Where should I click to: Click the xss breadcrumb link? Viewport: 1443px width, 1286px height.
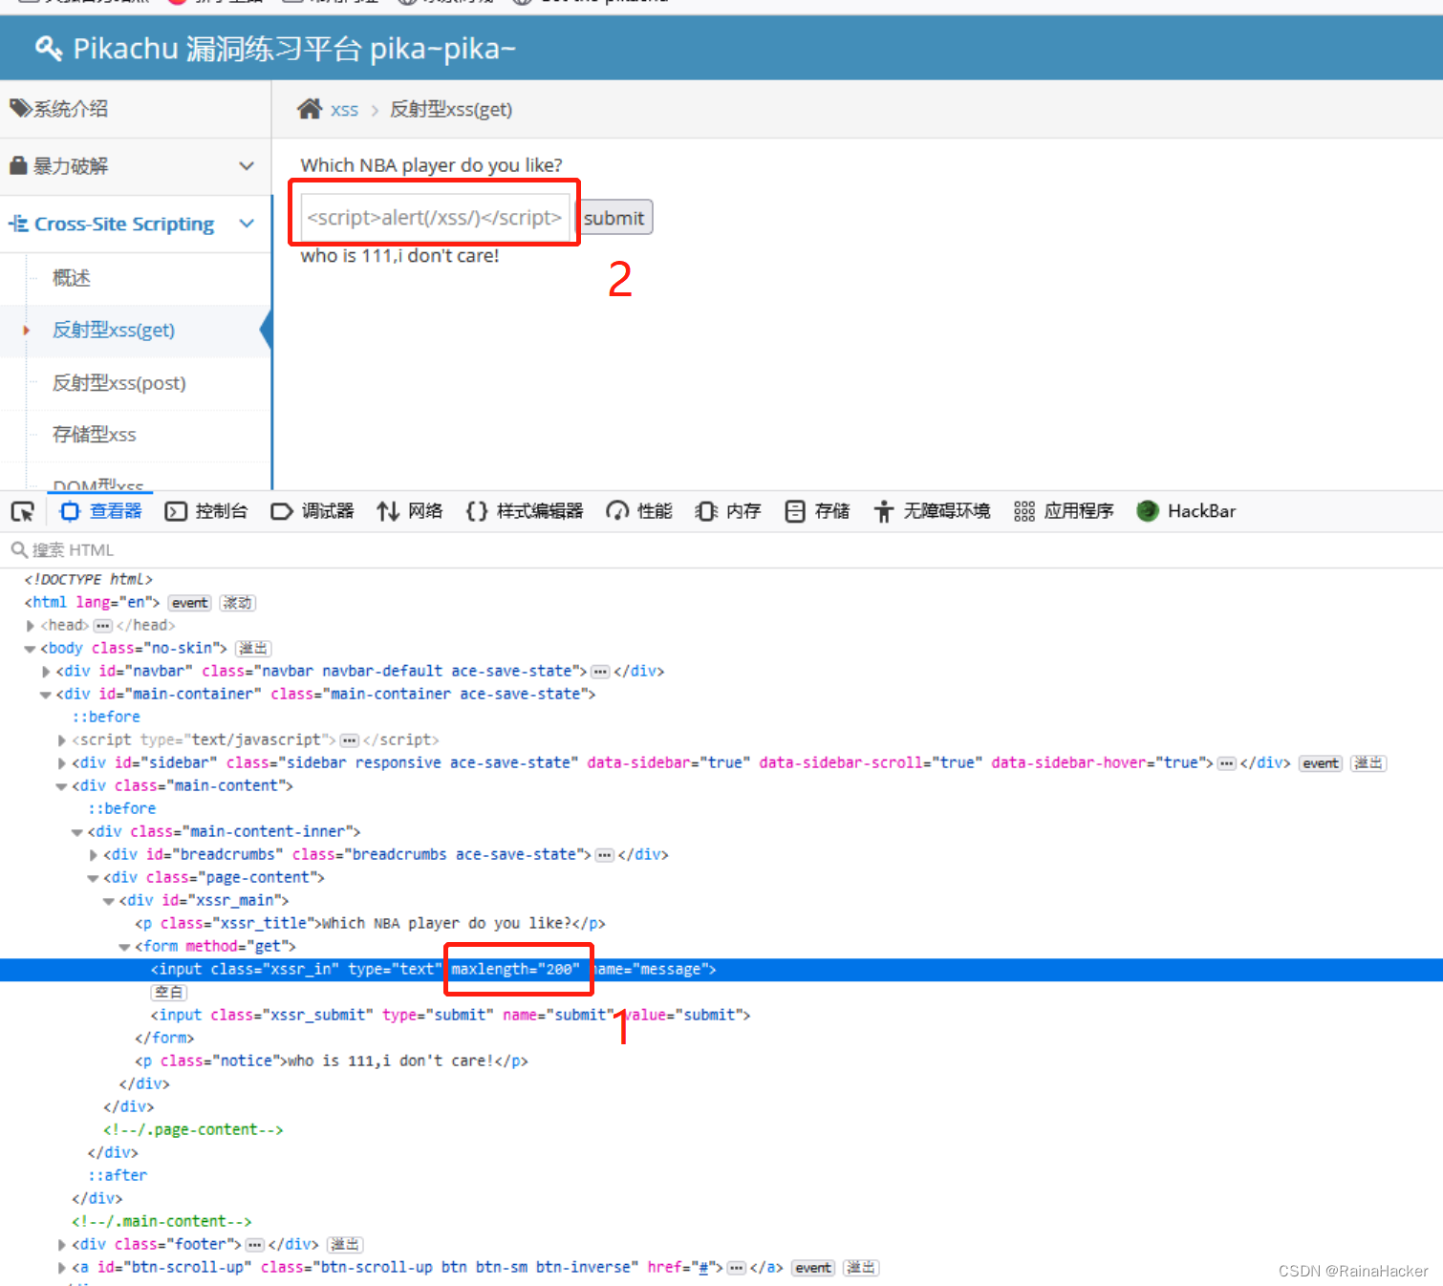pos(344,110)
